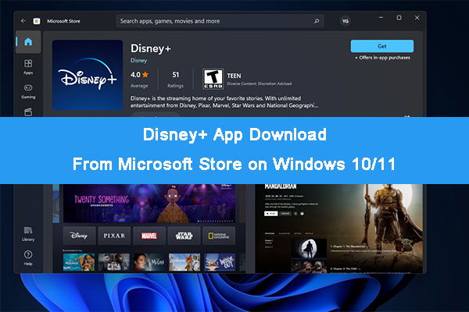Select the Marvel brand tile
The height and width of the screenshot is (312, 469).
click(x=149, y=234)
